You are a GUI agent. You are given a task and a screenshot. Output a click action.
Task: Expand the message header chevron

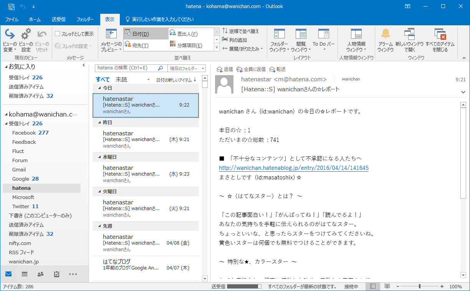(x=463, y=92)
